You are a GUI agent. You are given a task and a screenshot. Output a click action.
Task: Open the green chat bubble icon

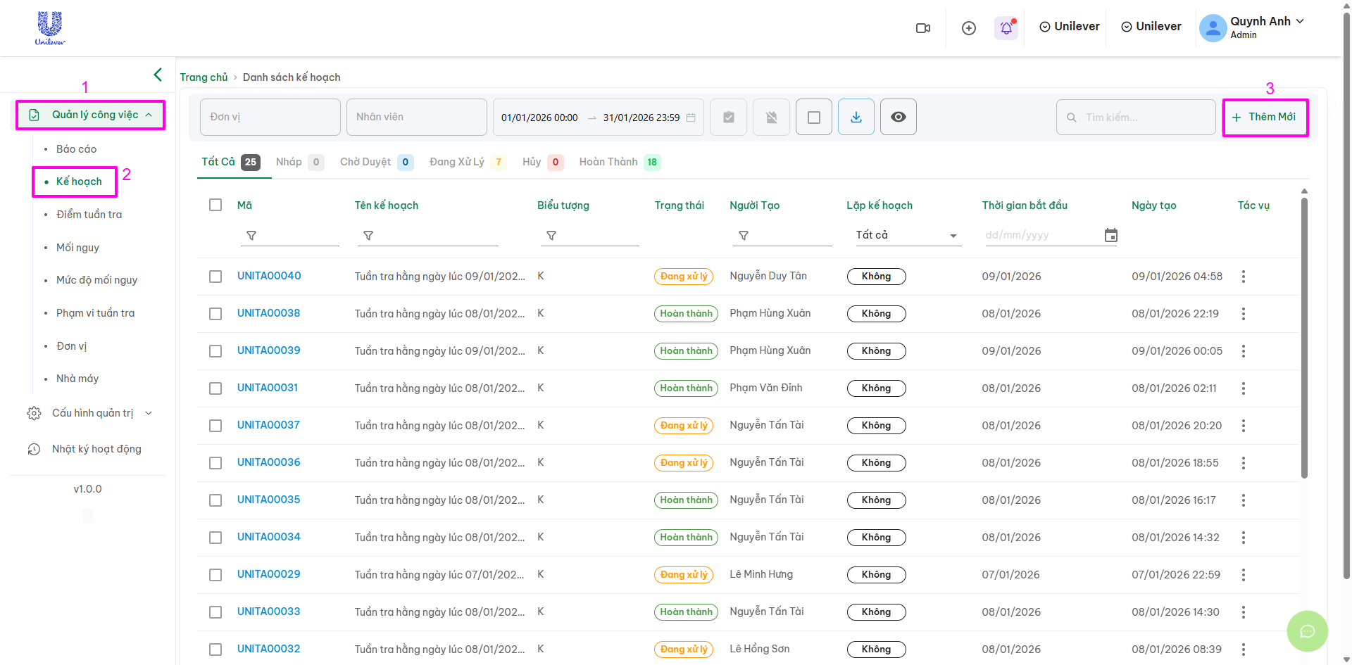pyautogui.click(x=1307, y=631)
